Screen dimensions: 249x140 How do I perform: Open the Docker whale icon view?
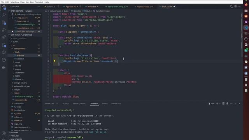pos(4,67)
